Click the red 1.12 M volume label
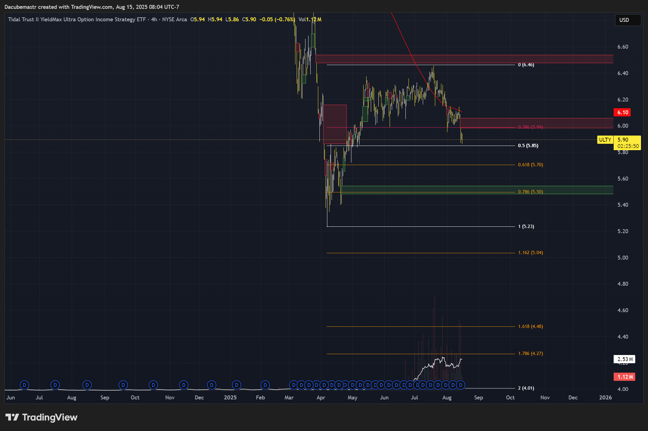648x431 pixels. click(x=624, y=377)
